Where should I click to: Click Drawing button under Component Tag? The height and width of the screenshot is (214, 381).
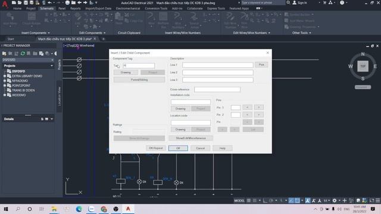point(126,73)
